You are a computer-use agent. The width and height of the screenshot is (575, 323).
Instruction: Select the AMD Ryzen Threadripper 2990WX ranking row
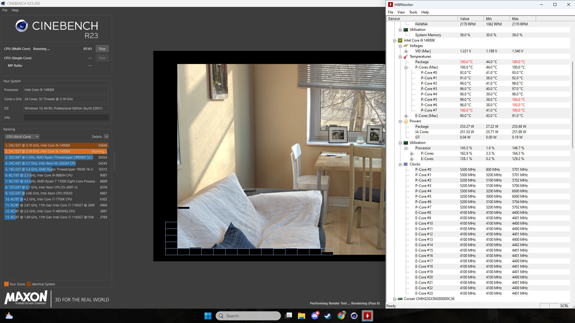pyautogui.click(x=56, y=157)
